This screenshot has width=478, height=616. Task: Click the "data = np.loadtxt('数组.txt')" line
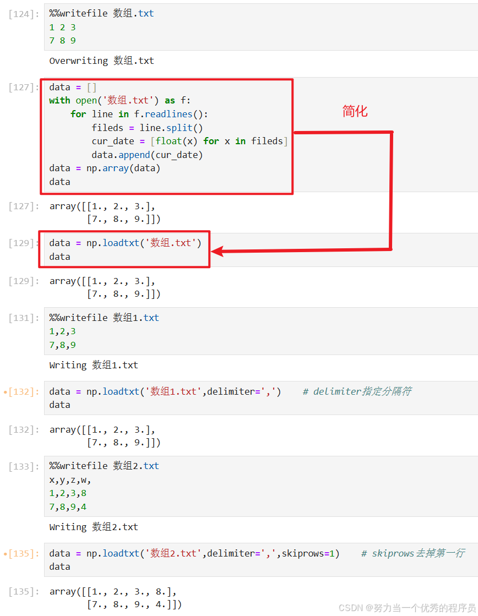point(126,243)
